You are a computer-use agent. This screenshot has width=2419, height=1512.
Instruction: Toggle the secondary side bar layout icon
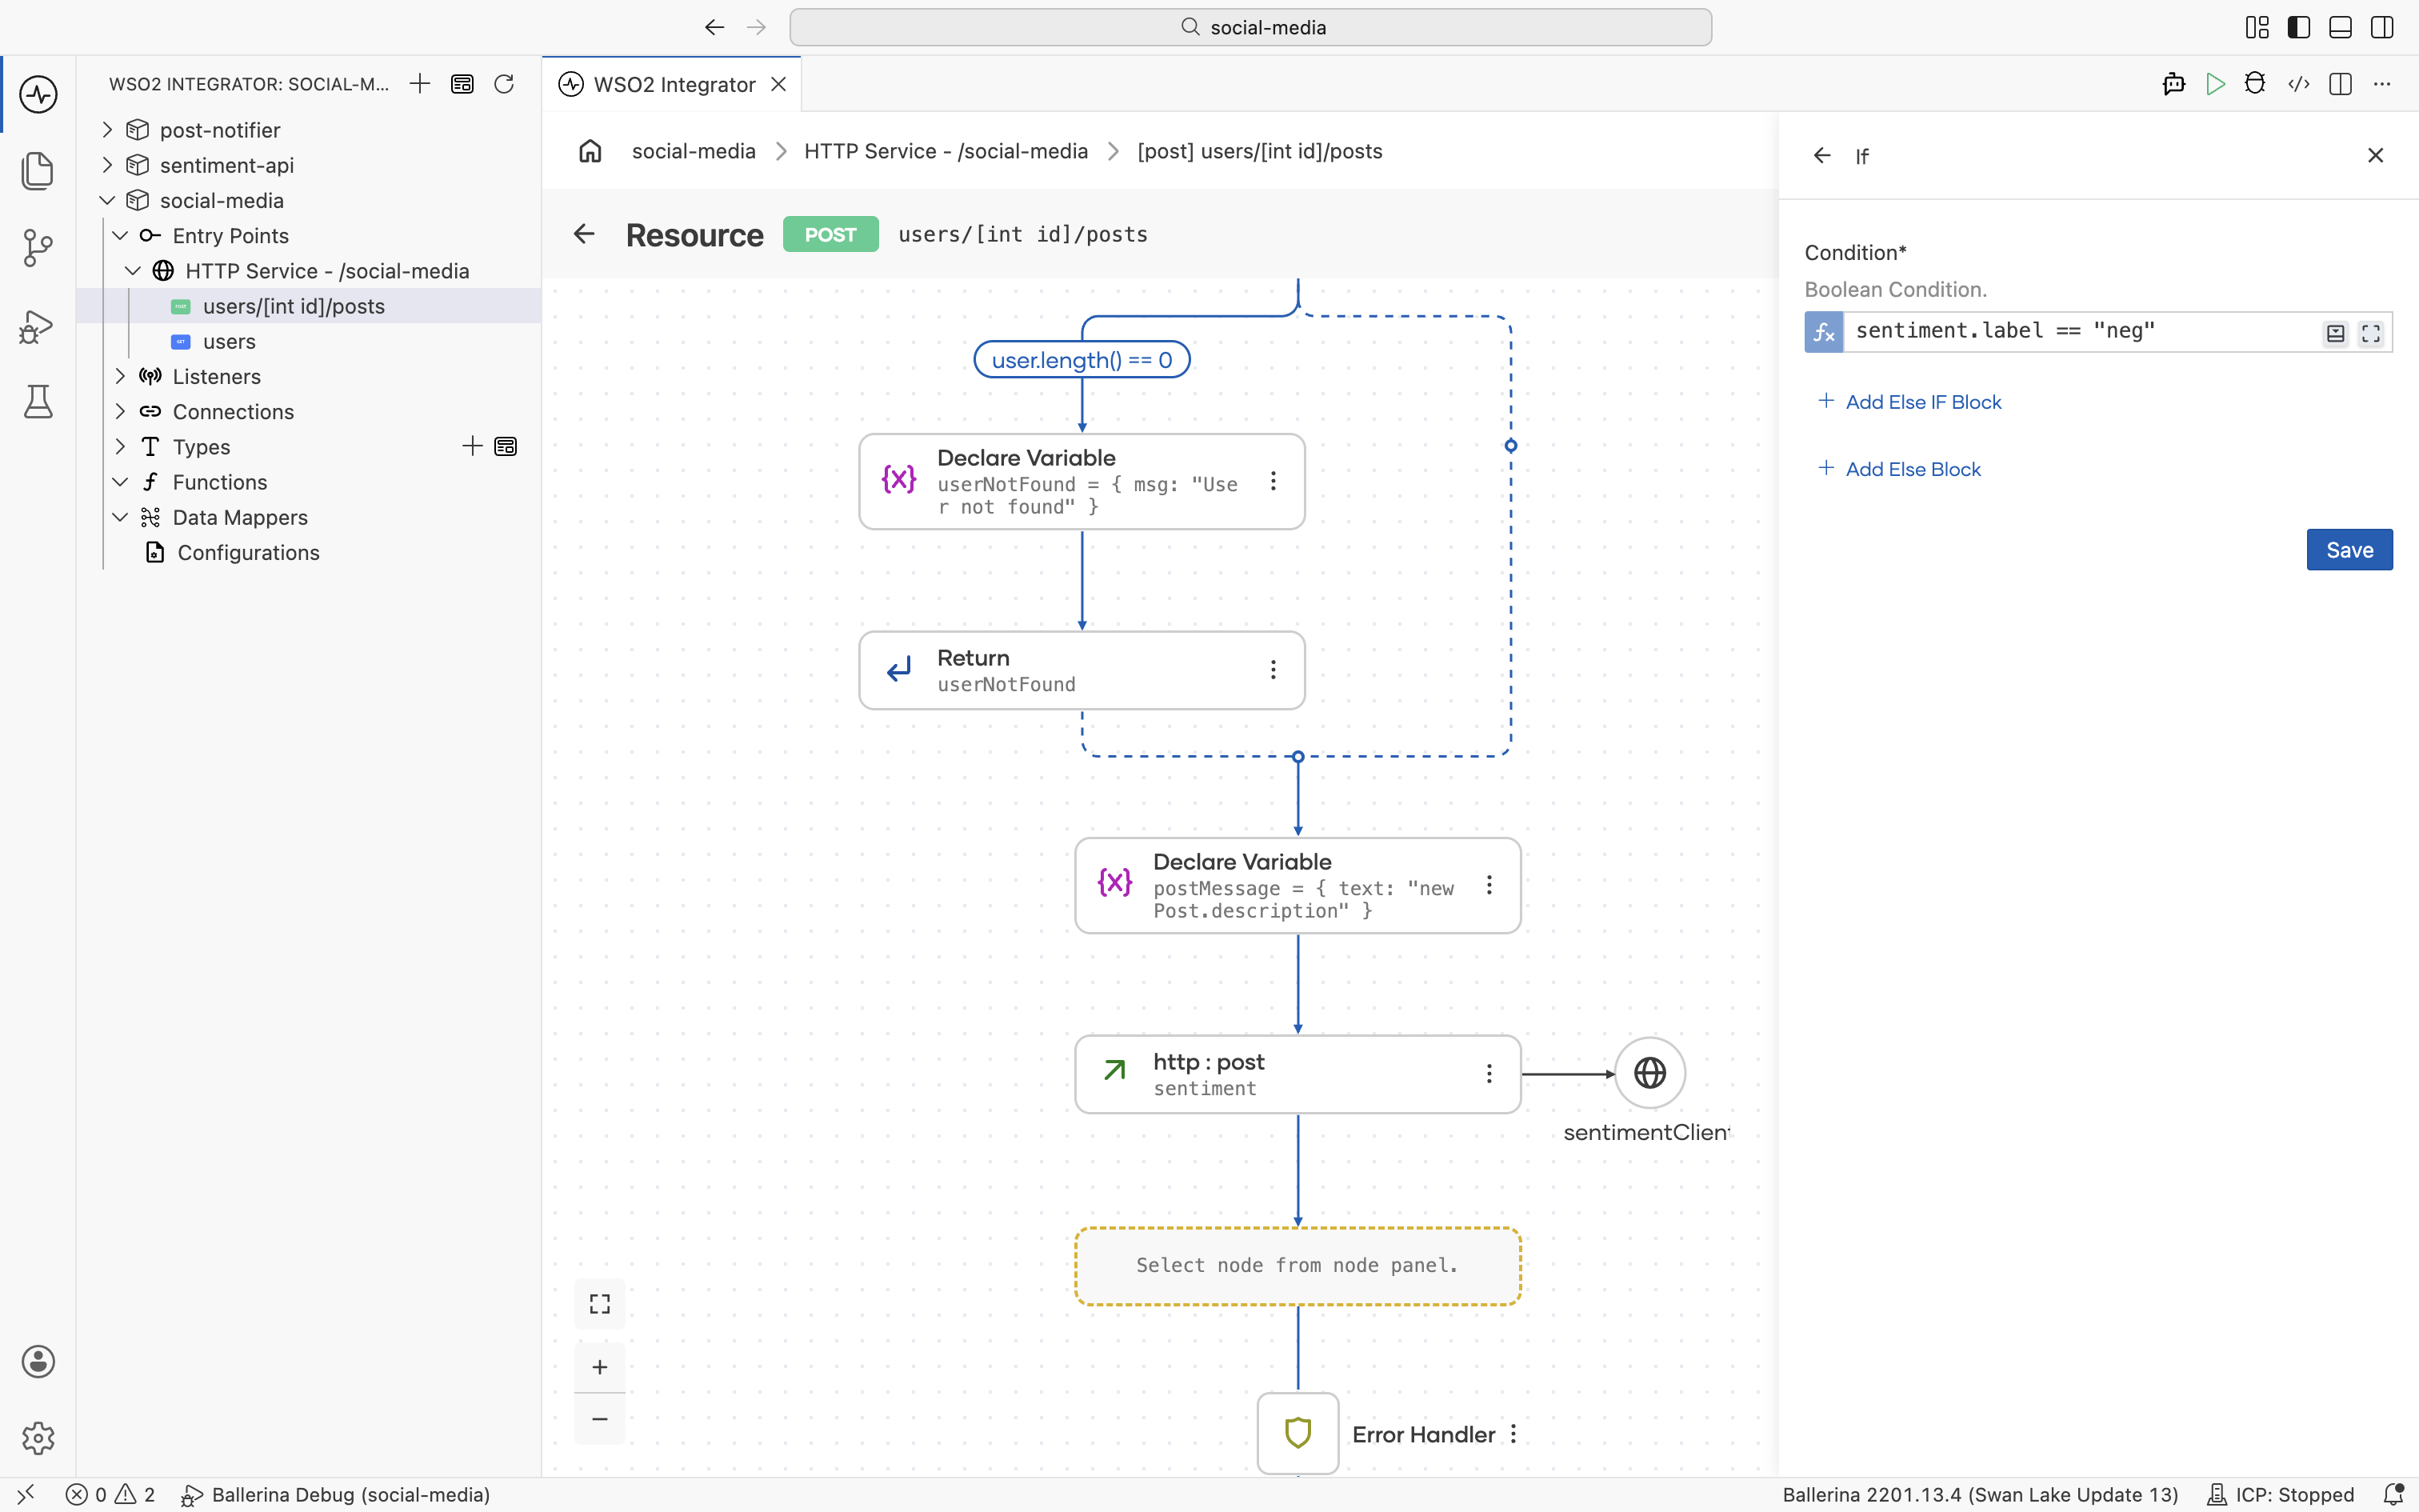click(x=2382, y=27)
